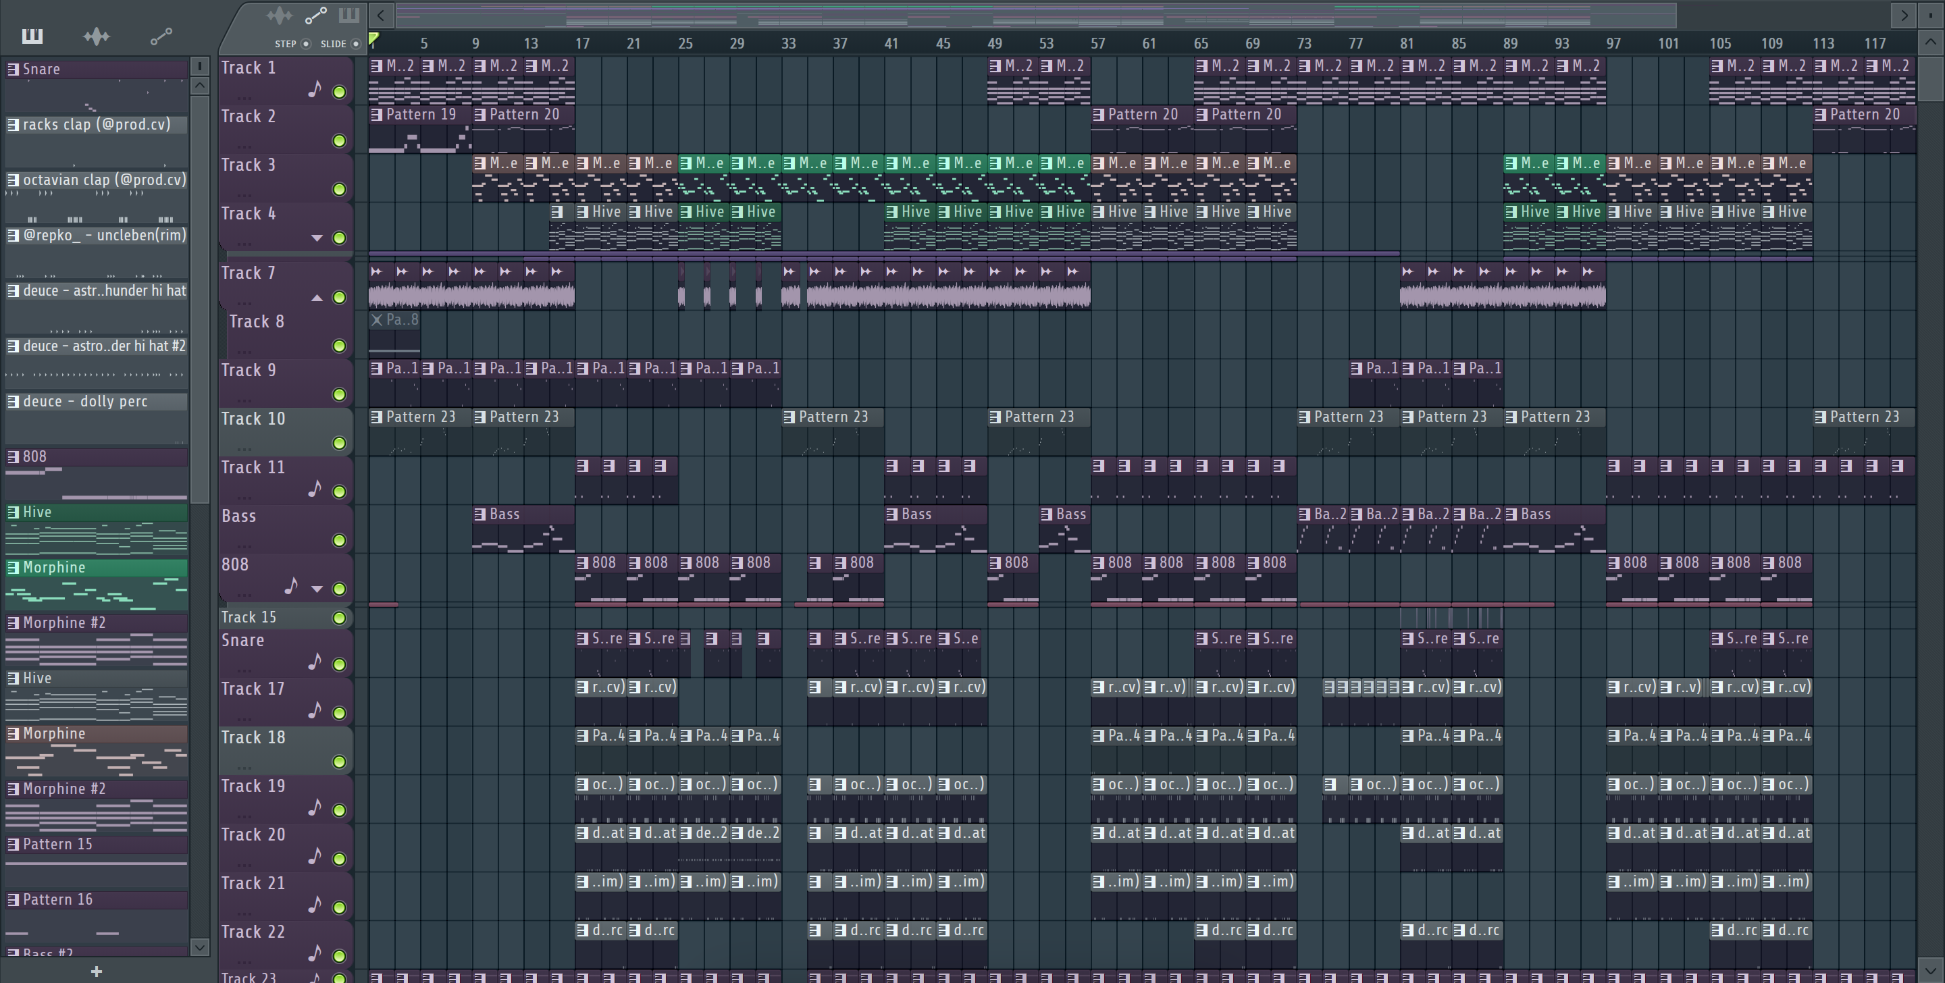Click the playlist header automation curve icon
The width and height of the screenshot is (1945, 983).
point(315,15)
